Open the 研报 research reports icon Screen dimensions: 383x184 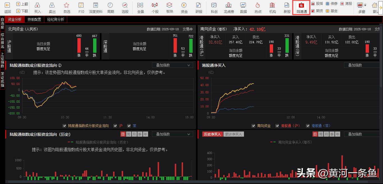[x=199, y=7]
